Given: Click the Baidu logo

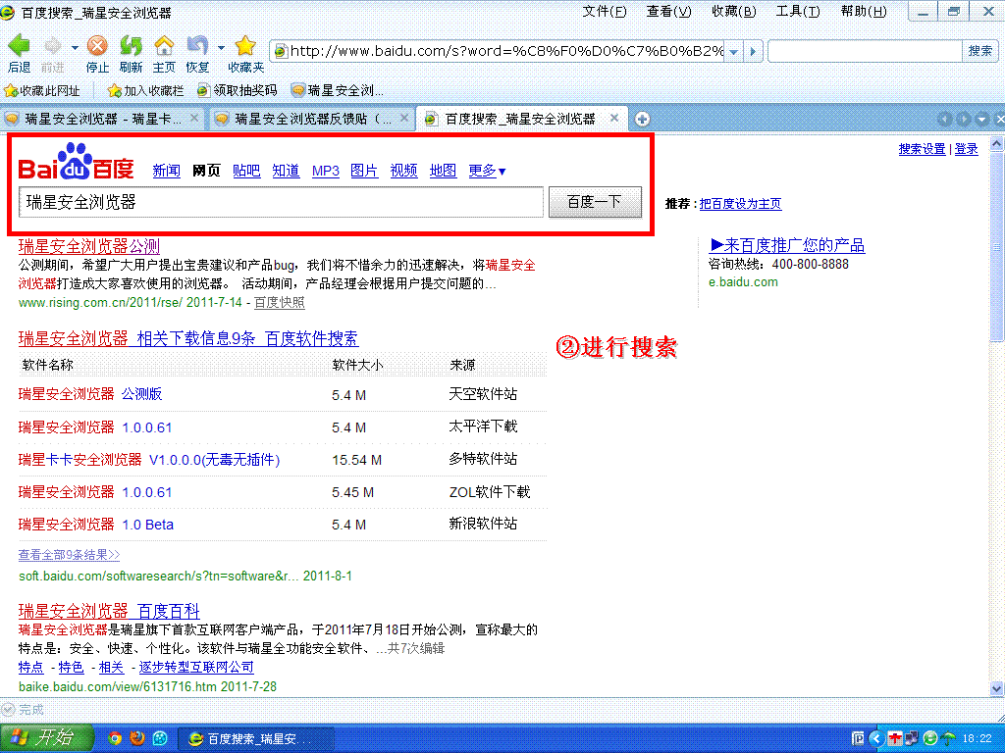Looking at the screenshot, I should pos(76,162).
